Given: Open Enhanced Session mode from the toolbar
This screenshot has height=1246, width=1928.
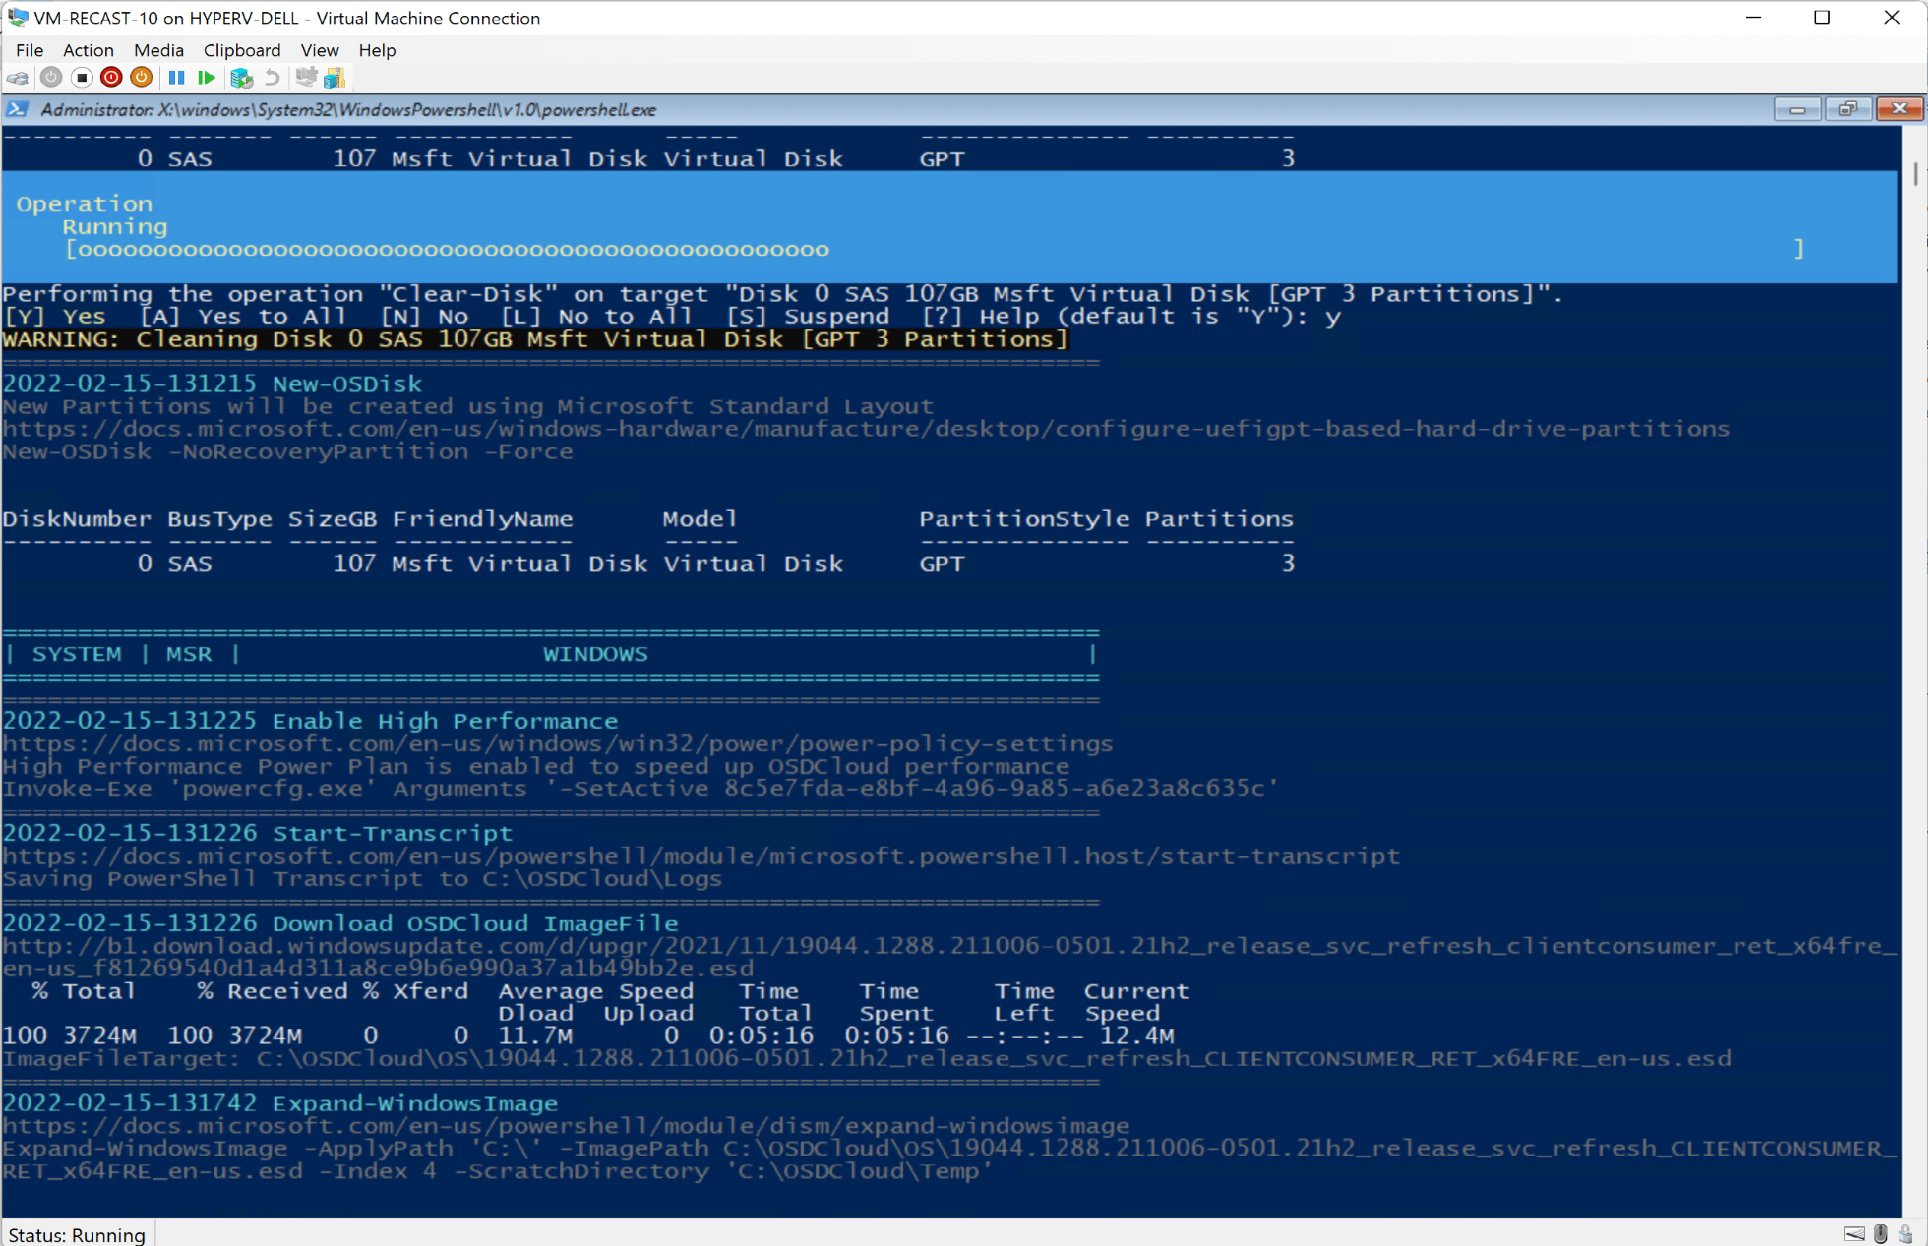Looking at the screenshot, I should (x=307, y=78).
